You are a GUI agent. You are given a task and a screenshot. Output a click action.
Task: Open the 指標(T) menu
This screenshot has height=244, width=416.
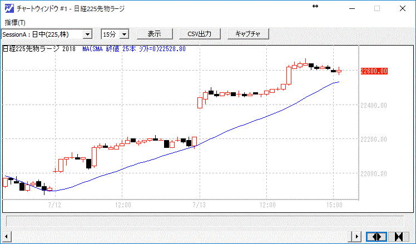coord(15,23)
